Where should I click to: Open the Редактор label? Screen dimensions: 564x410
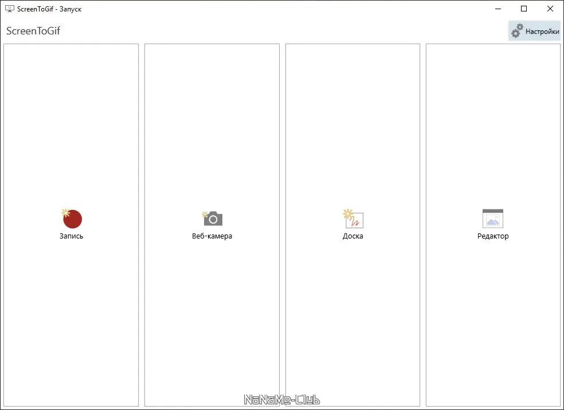point(493,236)
